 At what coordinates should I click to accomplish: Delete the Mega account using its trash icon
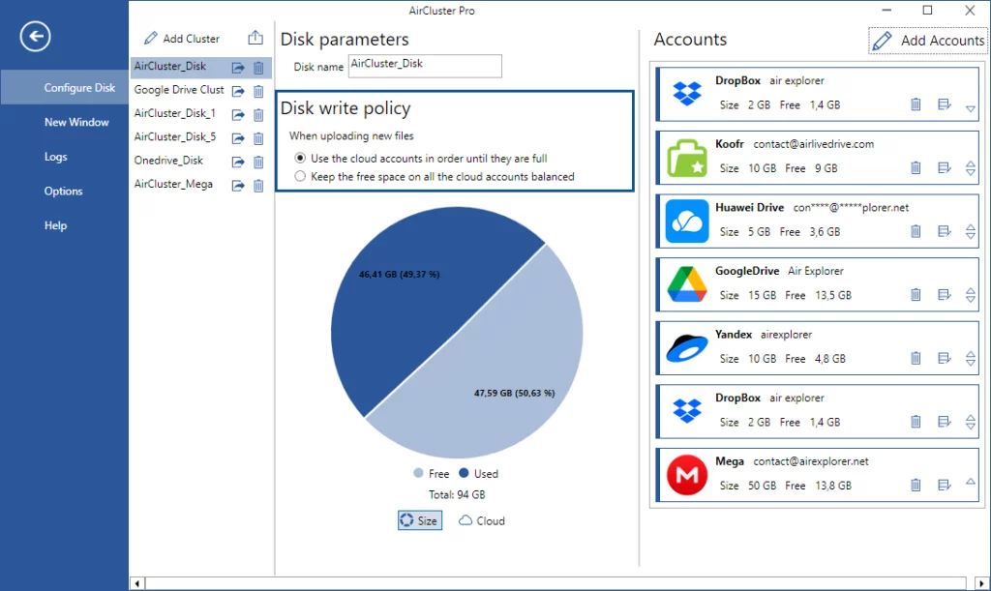[916, 486]
